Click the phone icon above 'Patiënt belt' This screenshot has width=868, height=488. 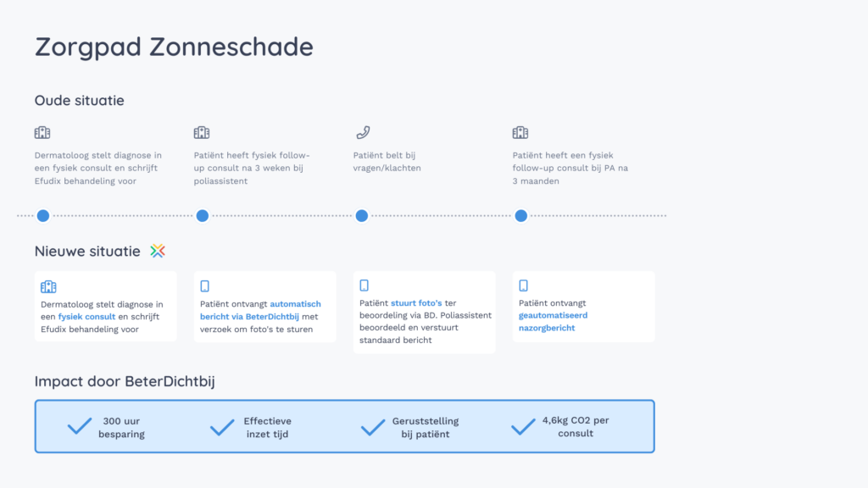tap(362, 133)
